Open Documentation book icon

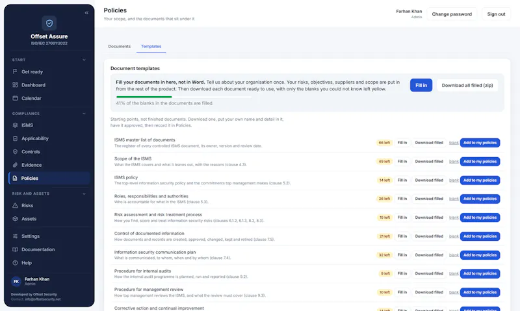[15, 249]
